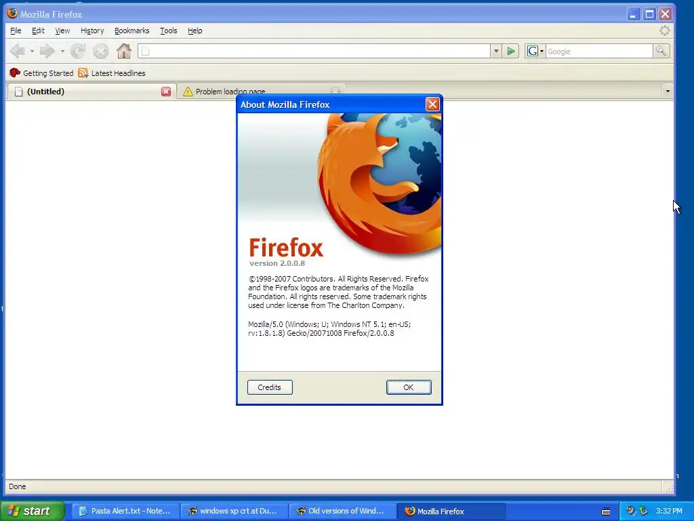Click the Back arrow navigation button
The image size is (694, 521).
18,52
